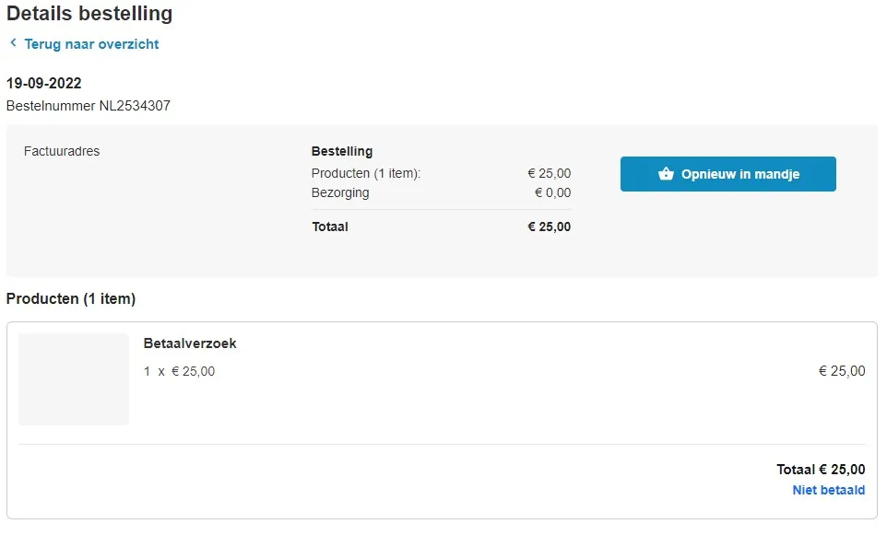Click the product line price on the right
This screenshot has width=887, height=535.
point(841,371)
